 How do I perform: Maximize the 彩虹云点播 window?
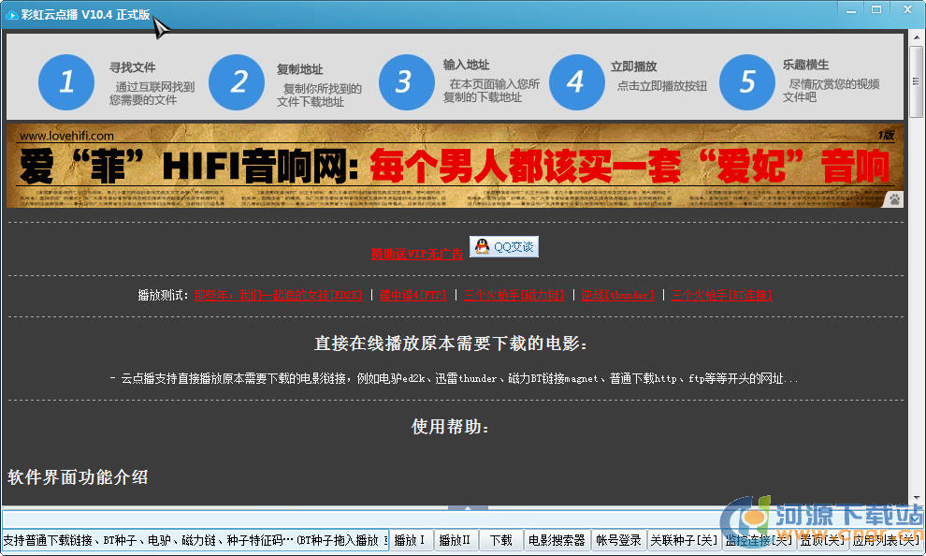click(x=876, y=10)
